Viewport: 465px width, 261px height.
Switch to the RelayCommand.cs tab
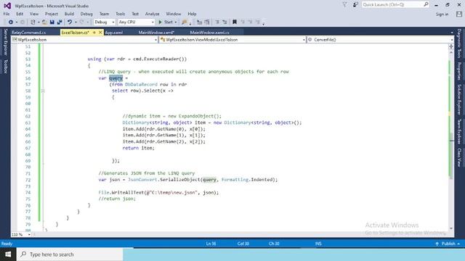coord(29,33)
